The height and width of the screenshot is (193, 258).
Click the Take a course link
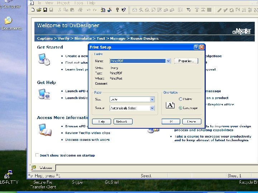click(x=213, y=138)
